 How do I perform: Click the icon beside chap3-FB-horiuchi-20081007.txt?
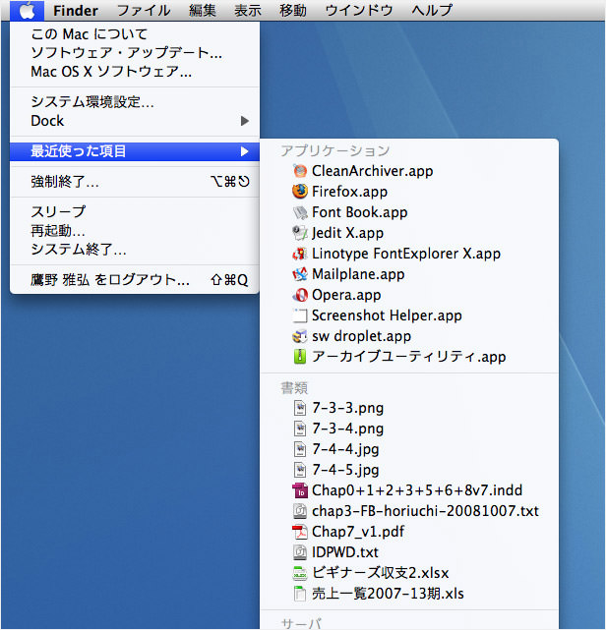pos(300,511)
